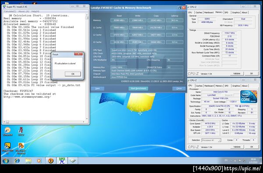263x173 pixels.
Task: Click Save in EVEREST benchmark window
Action: [x=97, y=88]
